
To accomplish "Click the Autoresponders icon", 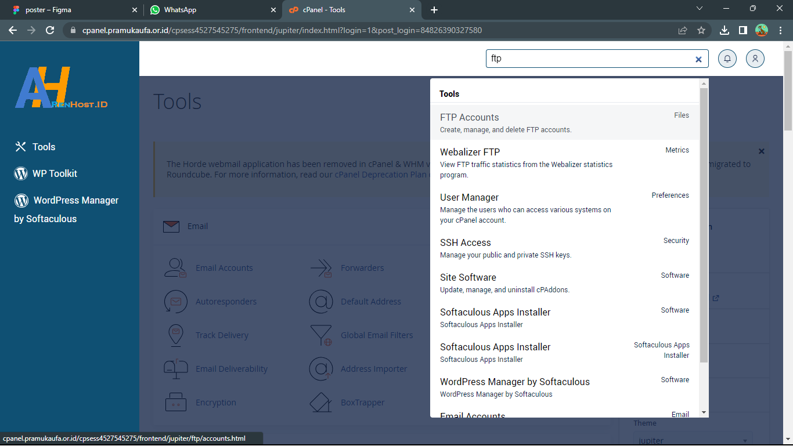I will coord(175,302).
